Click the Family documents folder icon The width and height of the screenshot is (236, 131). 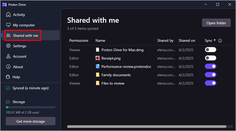pos(98,75)
